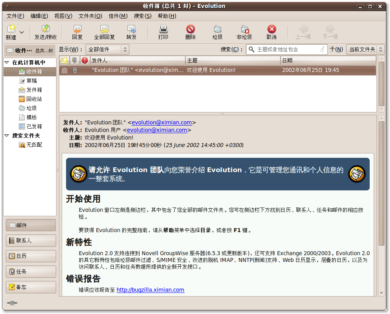Open the 信件(M) menu

click(118, 16)
